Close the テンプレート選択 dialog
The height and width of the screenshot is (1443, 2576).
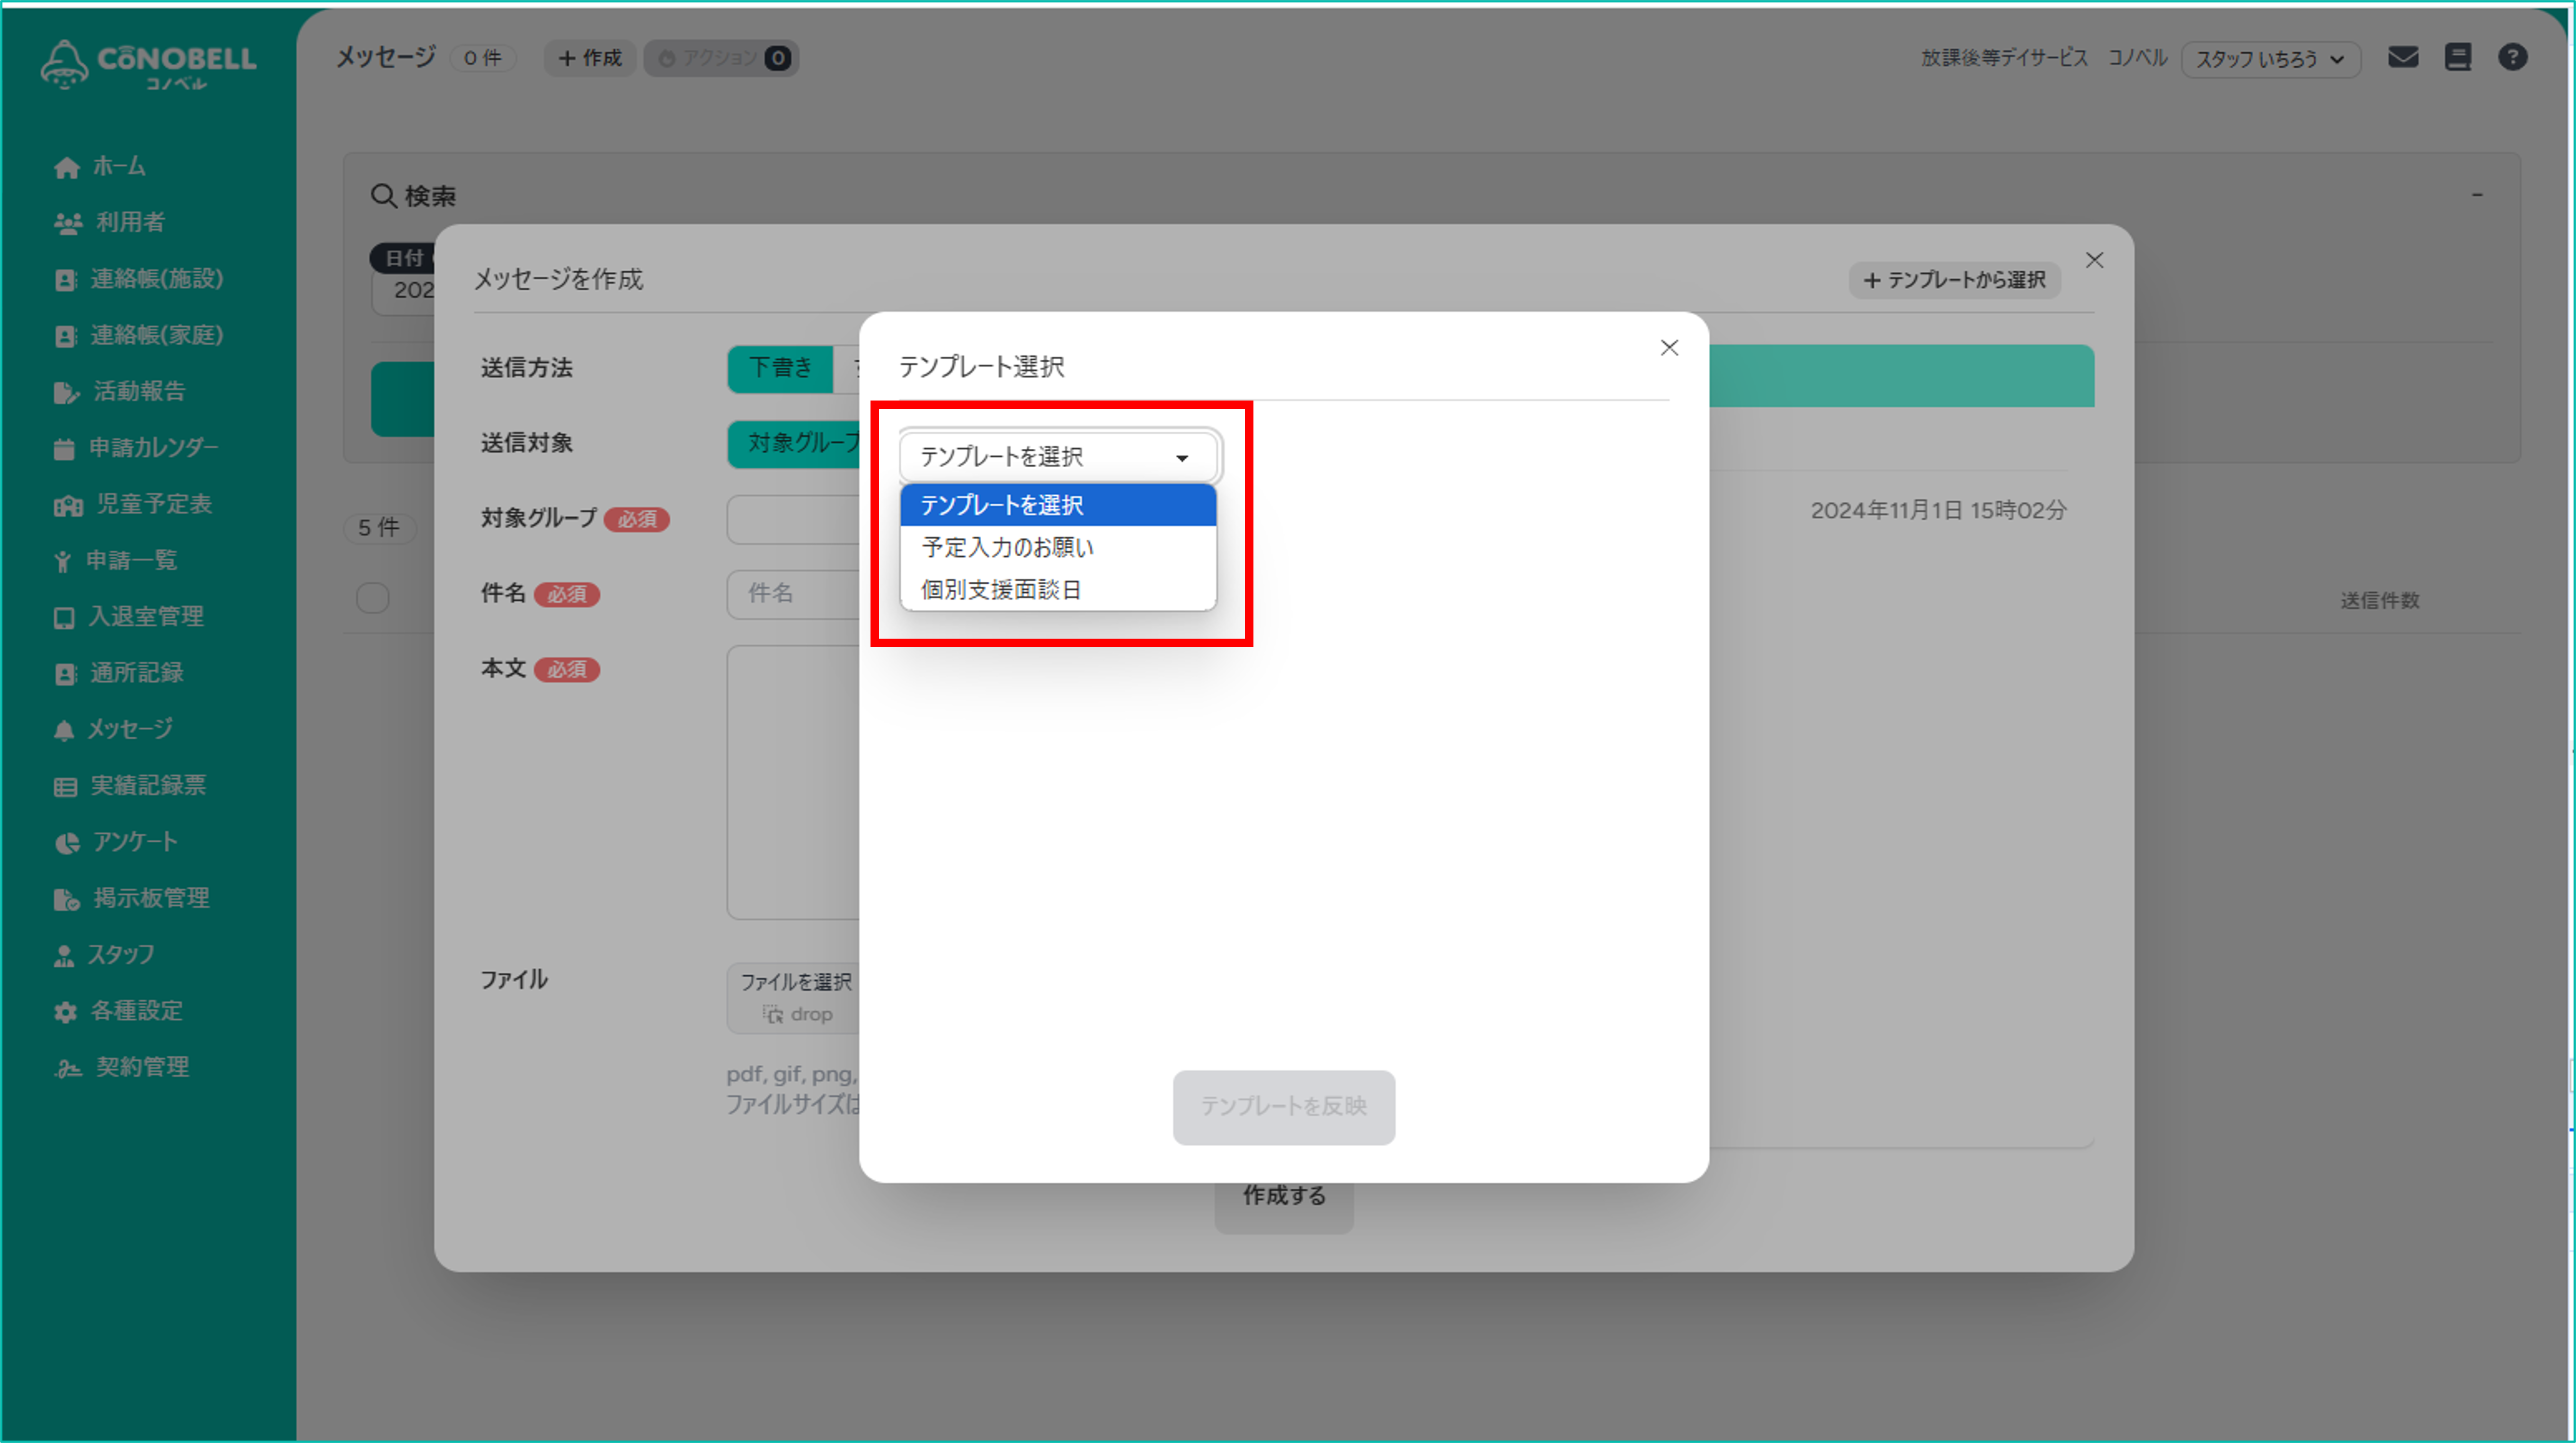[x=1669, y=348]
